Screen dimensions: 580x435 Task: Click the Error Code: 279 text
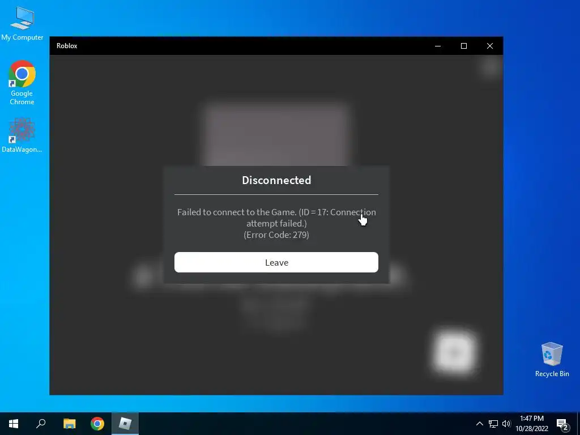pos(276,235)
